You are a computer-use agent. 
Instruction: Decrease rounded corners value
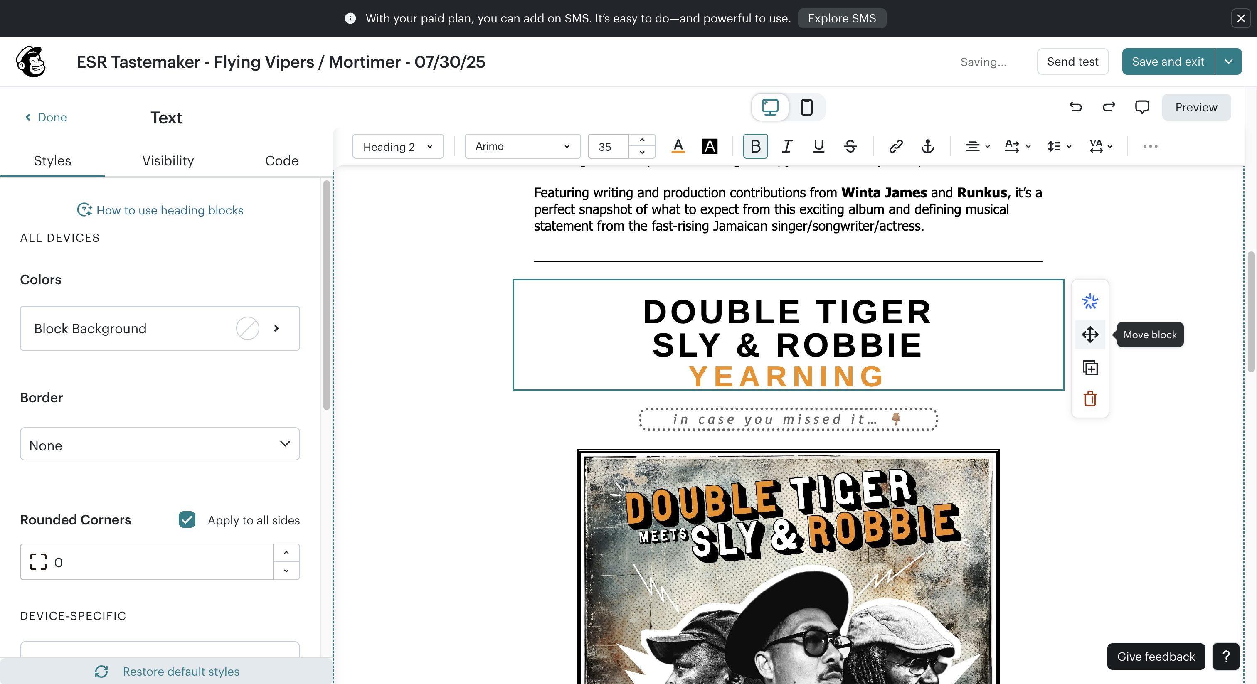tap(286, 570)
